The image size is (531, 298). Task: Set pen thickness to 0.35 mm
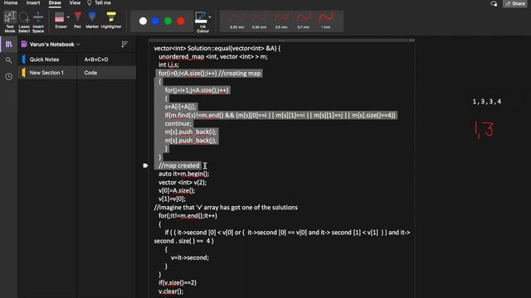click(x=259, y=22)
